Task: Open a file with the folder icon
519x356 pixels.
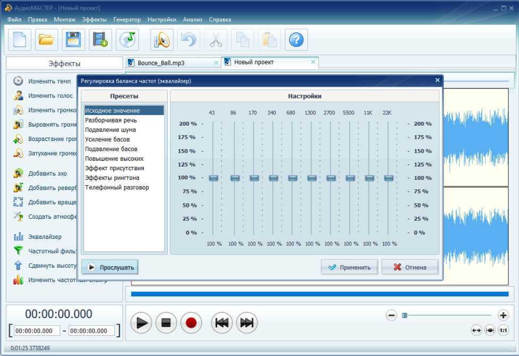Action: coord(47,40)
